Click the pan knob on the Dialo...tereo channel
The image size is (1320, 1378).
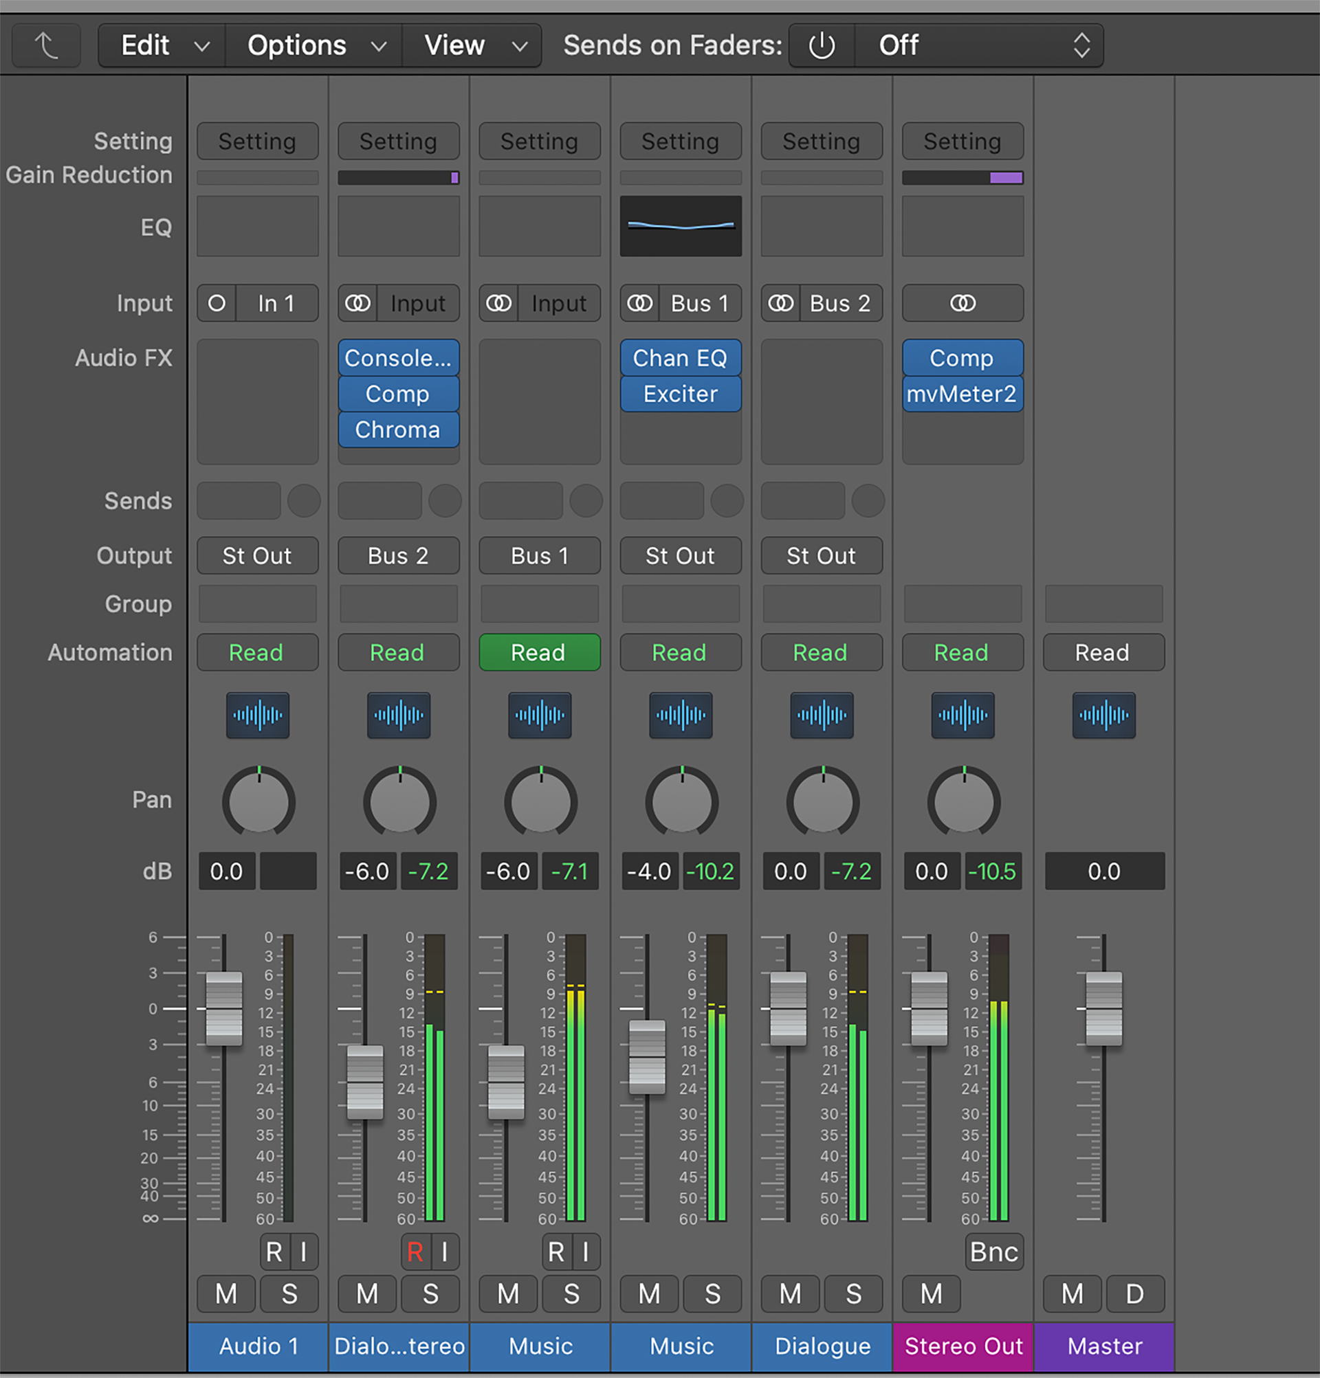pyautogui.click(x=399, y=801)
